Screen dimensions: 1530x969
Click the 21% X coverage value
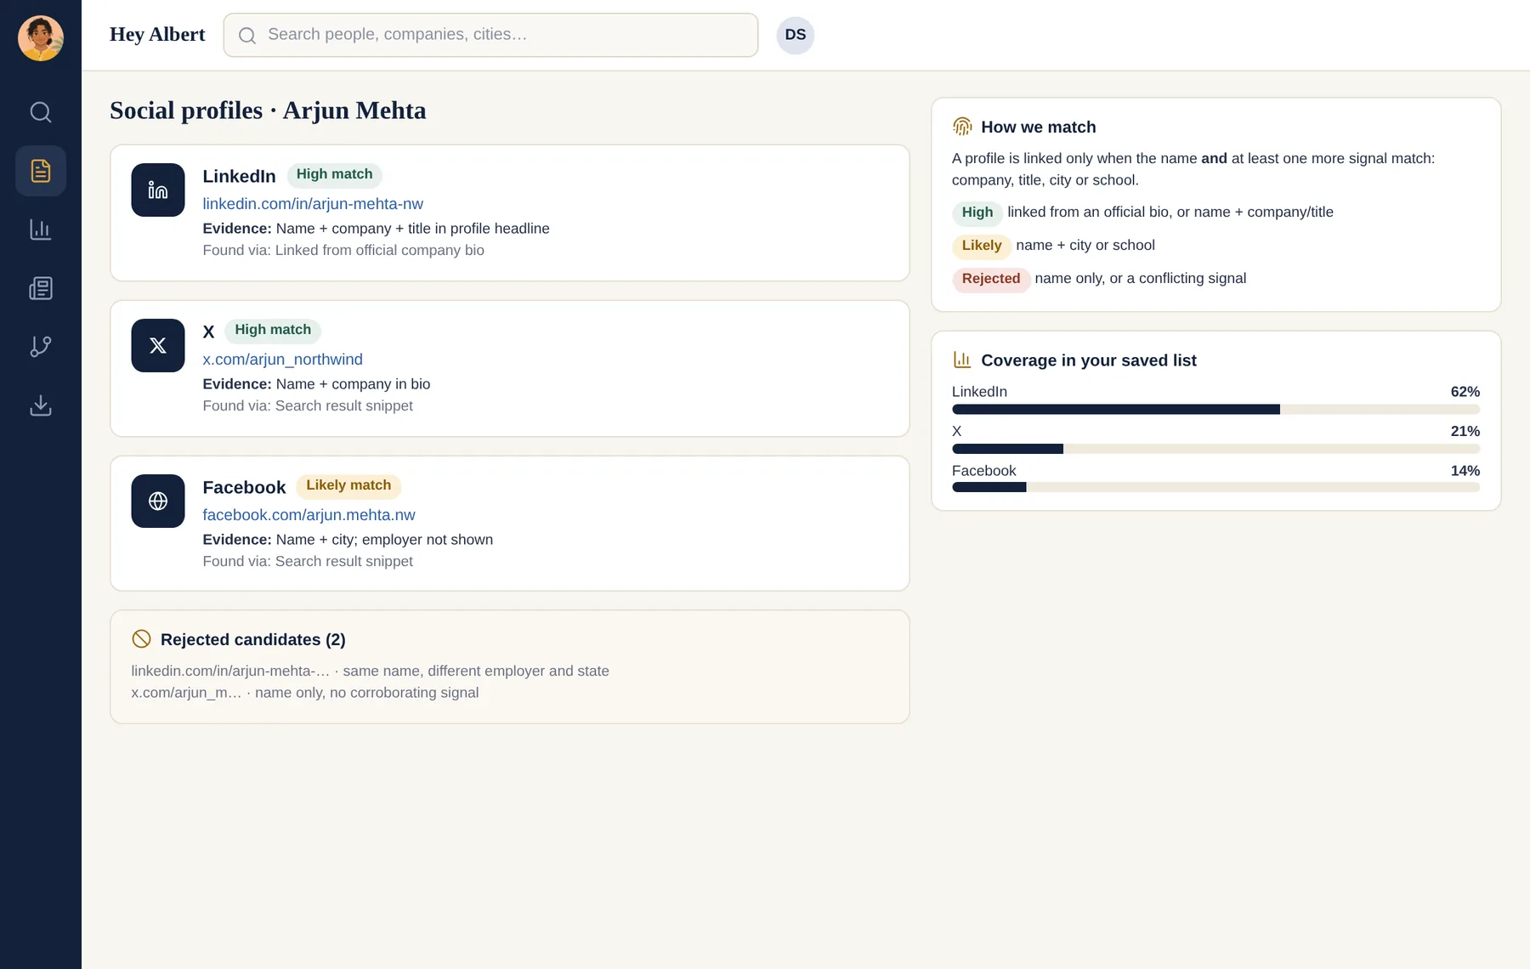1465,431
